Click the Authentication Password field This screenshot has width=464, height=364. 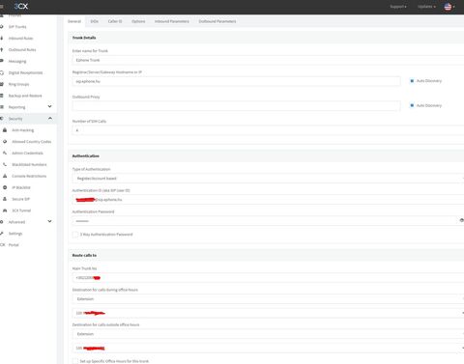[x=265, y=221]
